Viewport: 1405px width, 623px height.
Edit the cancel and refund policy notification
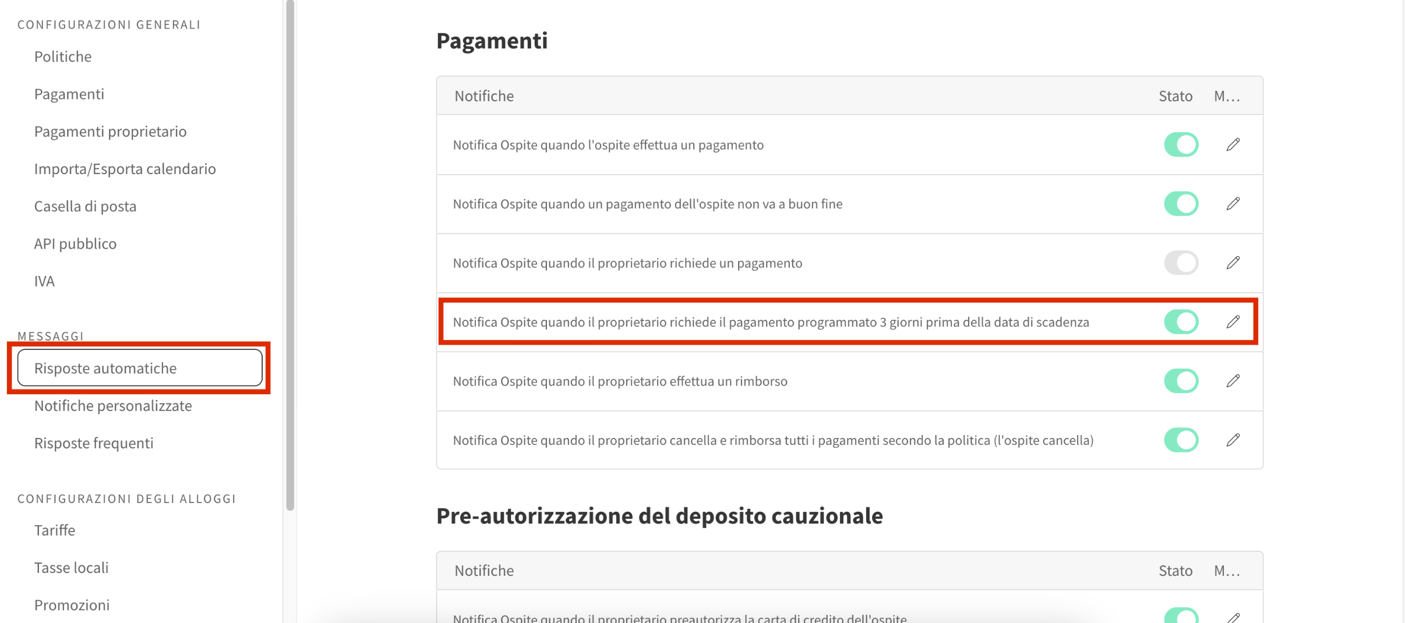pyautogui.click(x=1233, y=440)
